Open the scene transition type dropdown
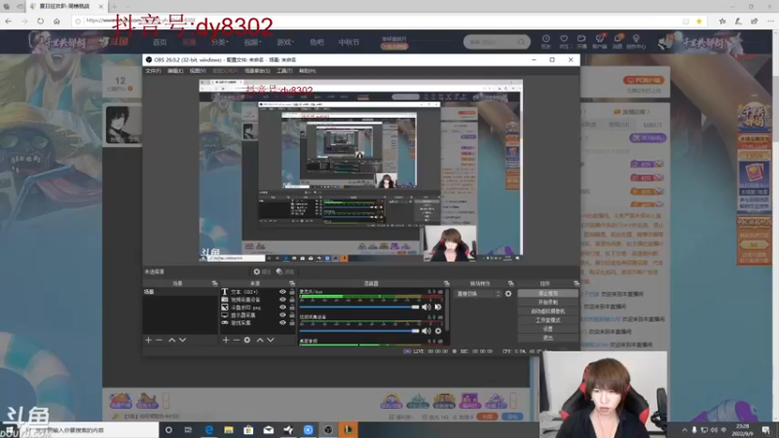 (x=478, y=294)
